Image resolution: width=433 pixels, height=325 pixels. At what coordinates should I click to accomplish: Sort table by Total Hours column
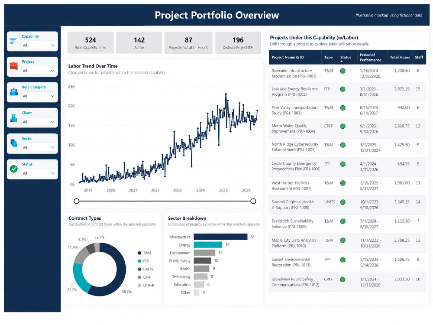[400, 57]
